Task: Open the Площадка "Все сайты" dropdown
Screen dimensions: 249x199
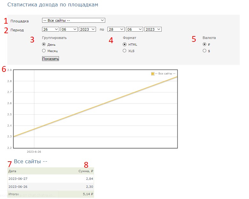Action: (x=74, y=20)
